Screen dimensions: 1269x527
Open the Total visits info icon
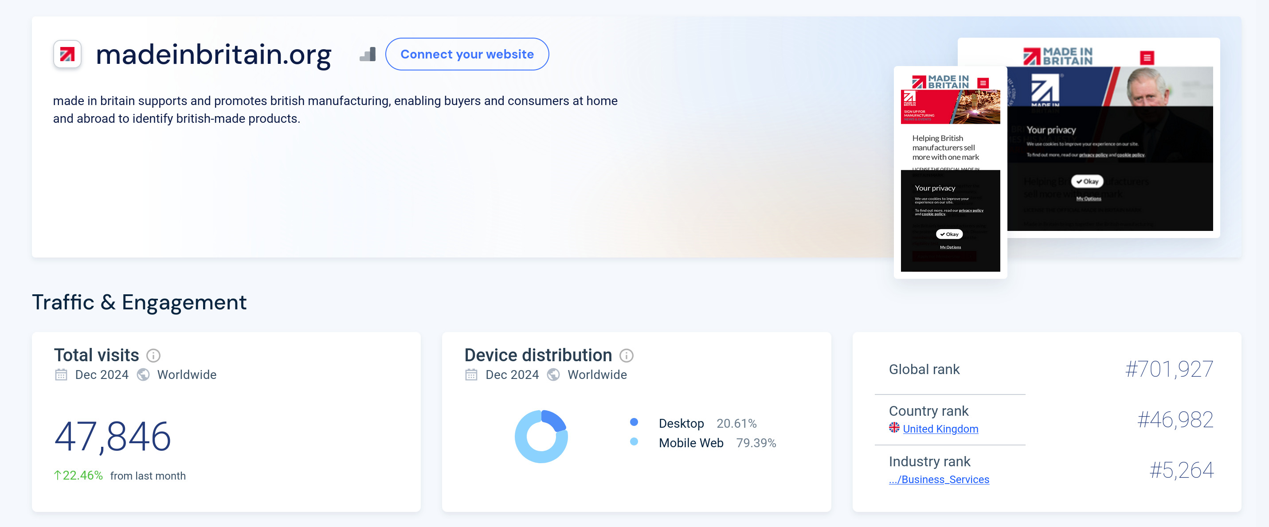[x=153, y=355]
